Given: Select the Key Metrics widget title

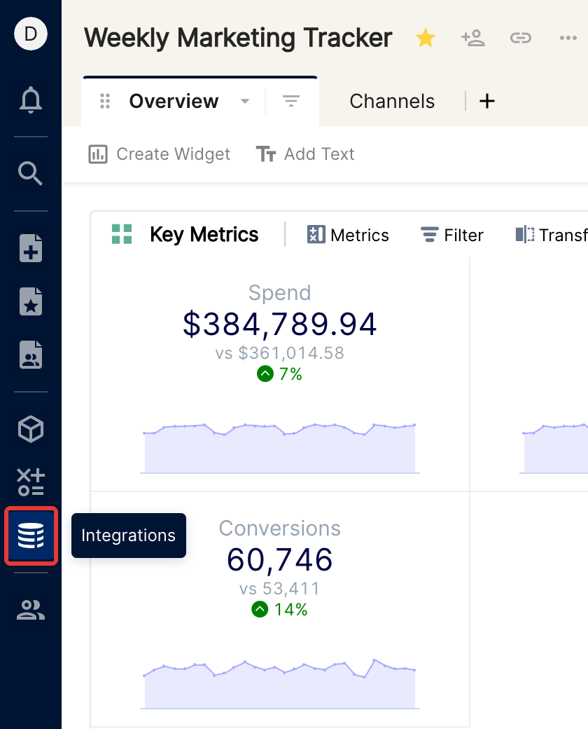Looking at the screenshot, I should tap(204, 234).
